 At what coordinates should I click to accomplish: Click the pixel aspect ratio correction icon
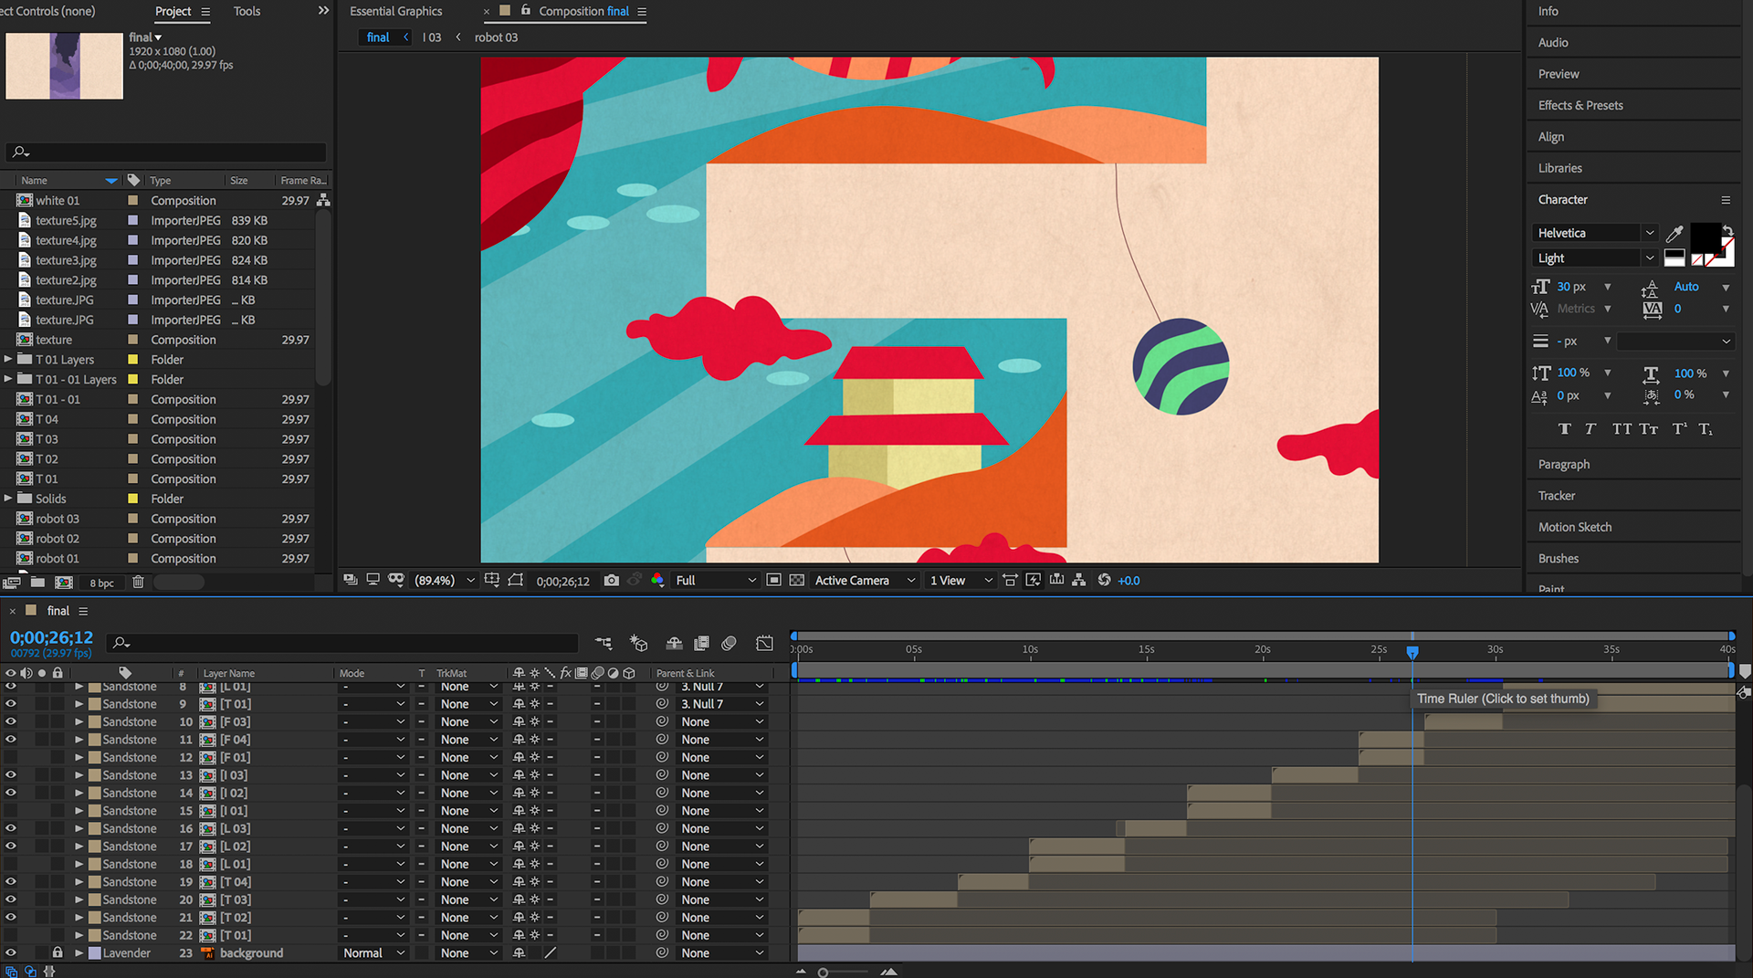point(1010,580)
